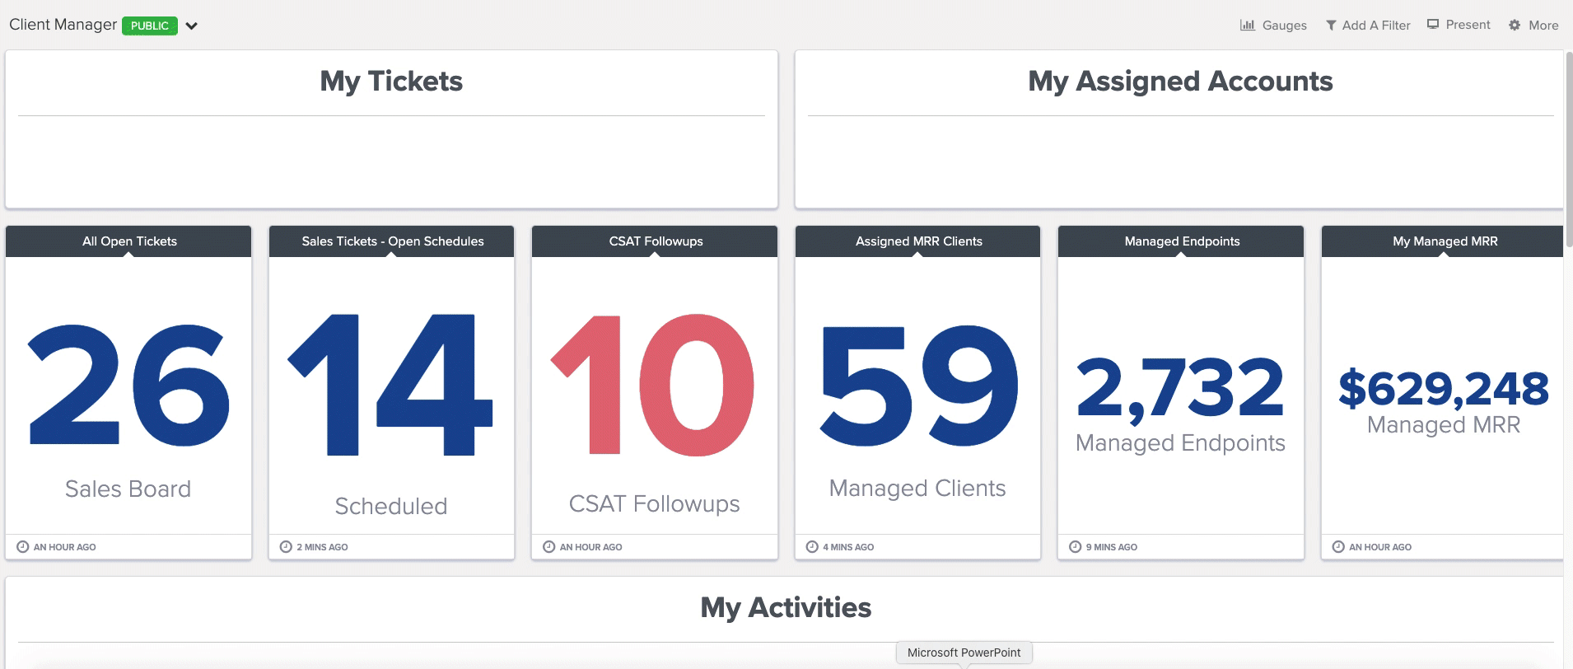Image resolution: width=1573 pixels, height=669 pixels.
Task: Click the clock icon beside 2 MINS AGO
Action: [286, 546]
